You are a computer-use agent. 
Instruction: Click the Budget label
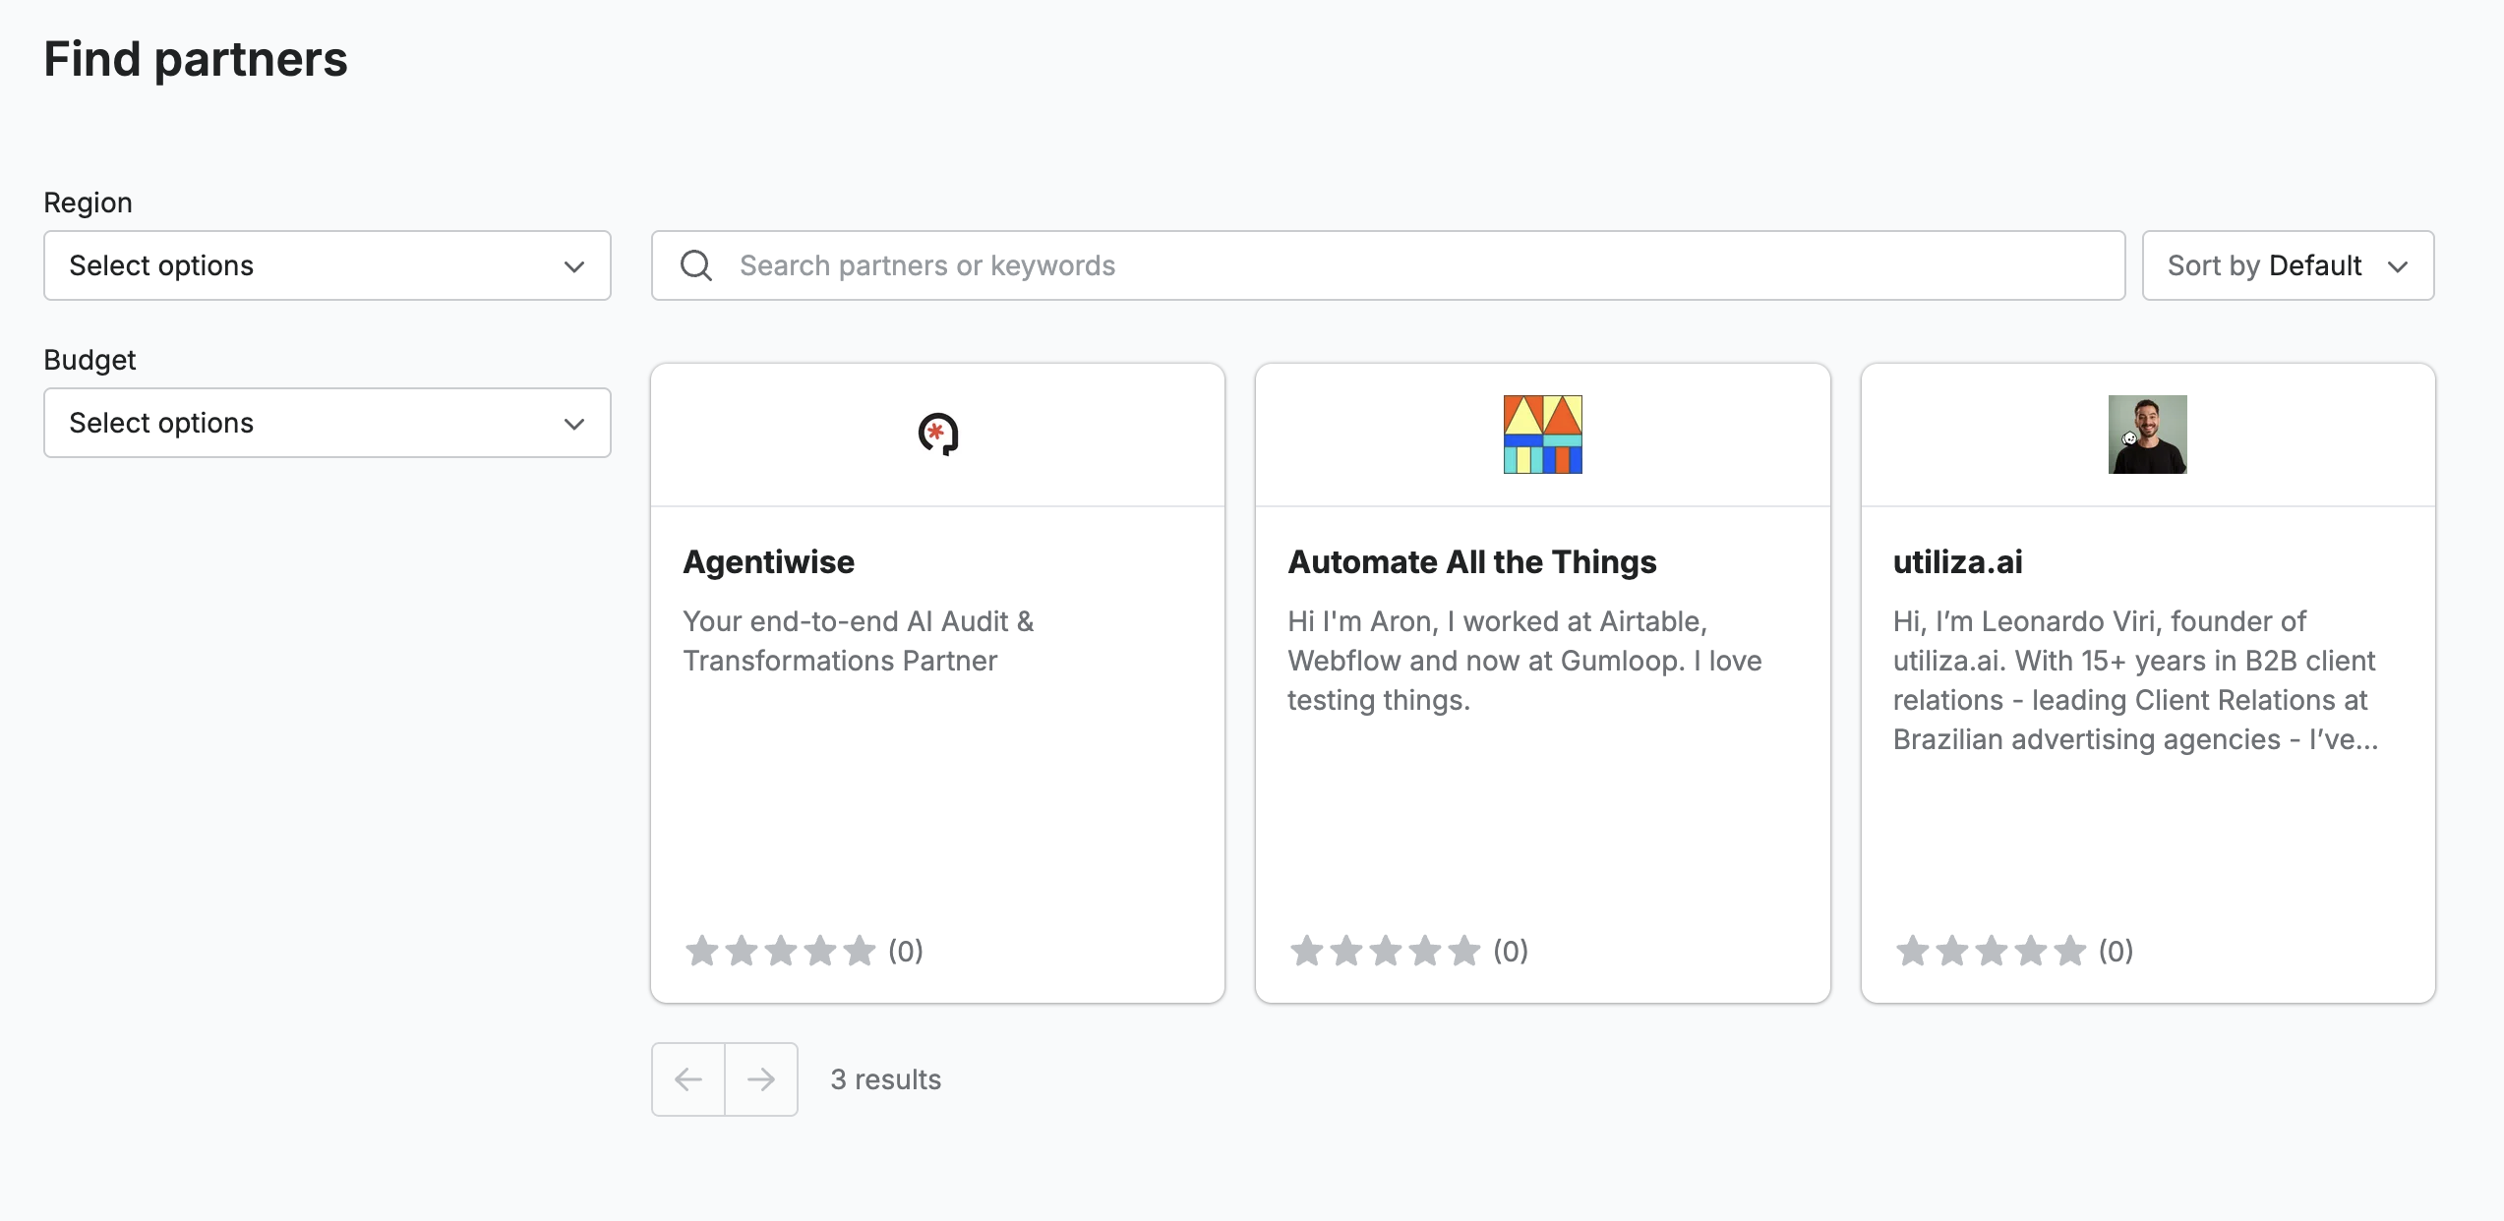90,360
